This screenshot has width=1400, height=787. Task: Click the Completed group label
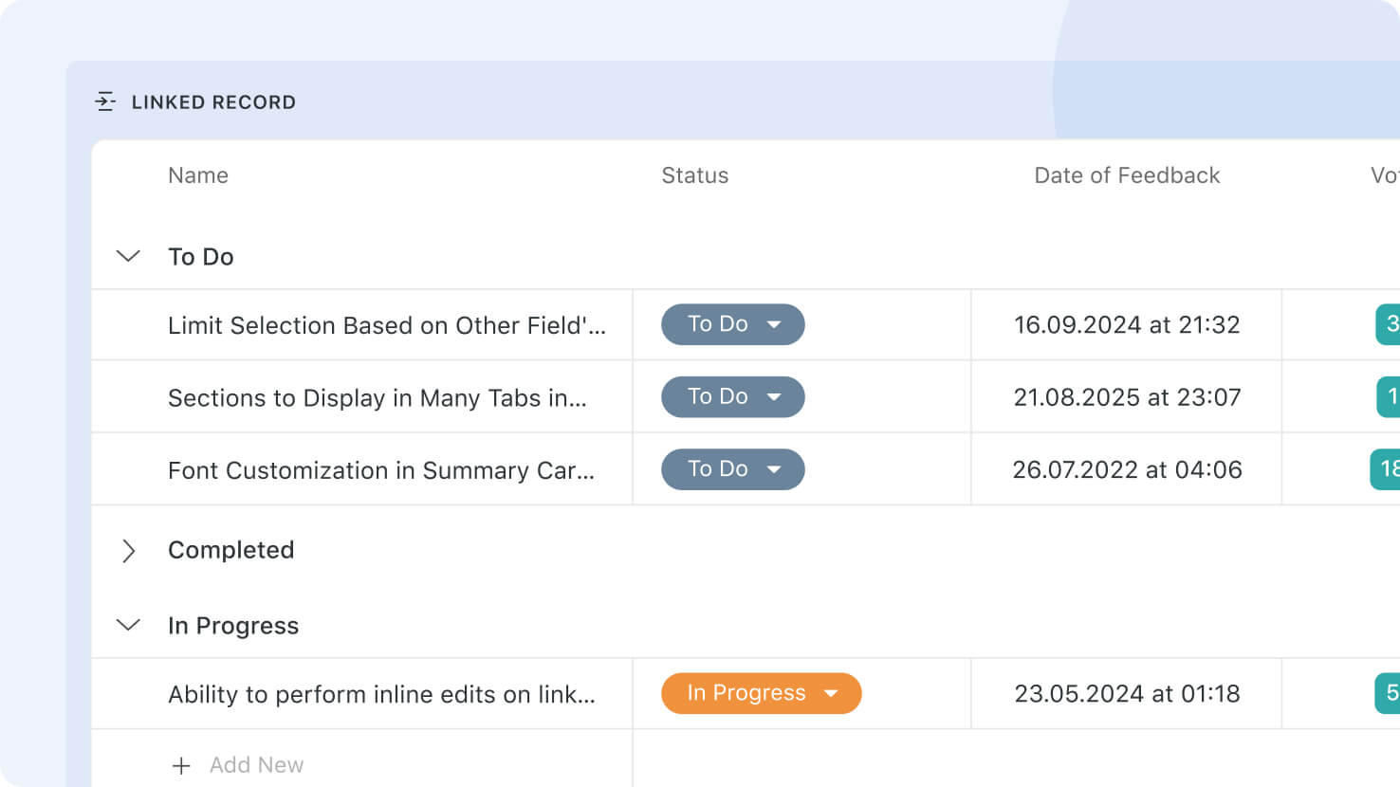tap(231, 550)
